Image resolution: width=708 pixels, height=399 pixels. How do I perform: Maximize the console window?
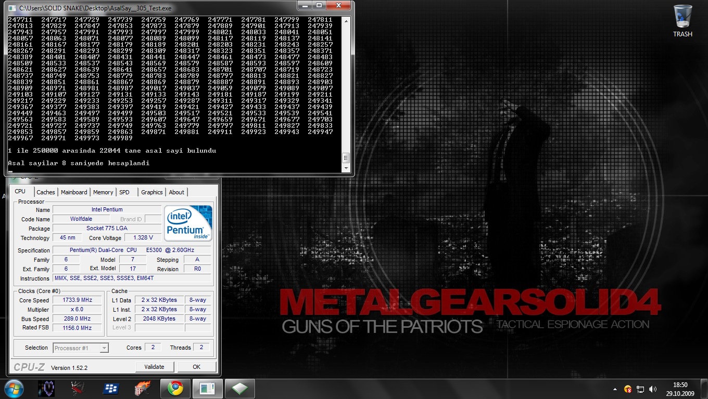pos(319,5)
